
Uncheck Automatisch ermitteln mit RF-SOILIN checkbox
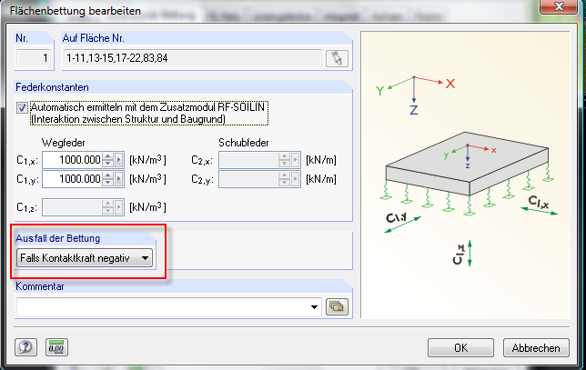click(22, 108)
